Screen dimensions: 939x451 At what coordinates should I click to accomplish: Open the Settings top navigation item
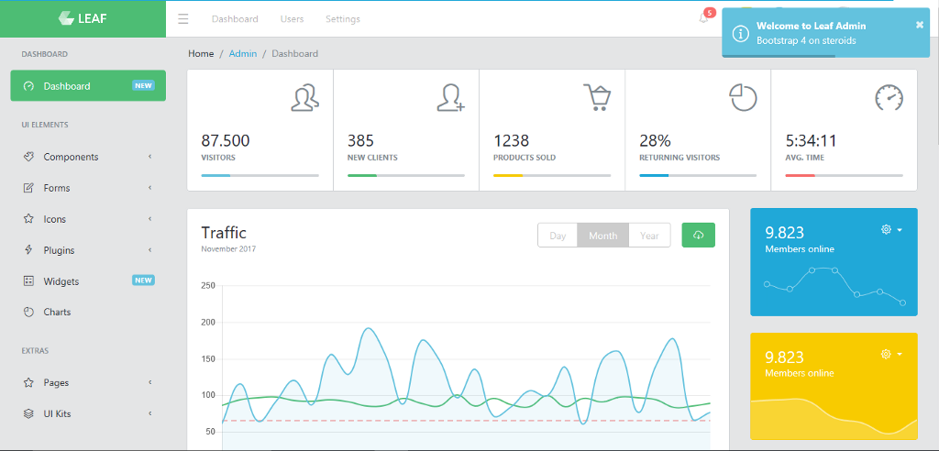pyautogui.click(x=342, y=19)
